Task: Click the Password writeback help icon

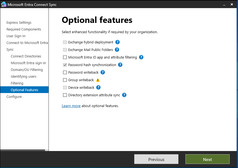Action: (x=103, y=72)
